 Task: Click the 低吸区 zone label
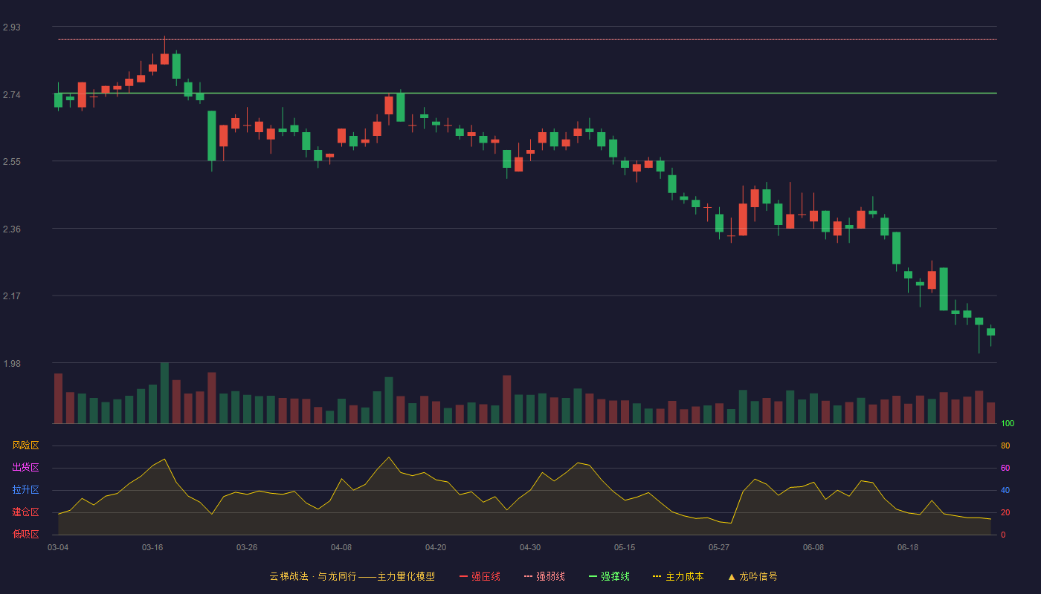point(25,534)
